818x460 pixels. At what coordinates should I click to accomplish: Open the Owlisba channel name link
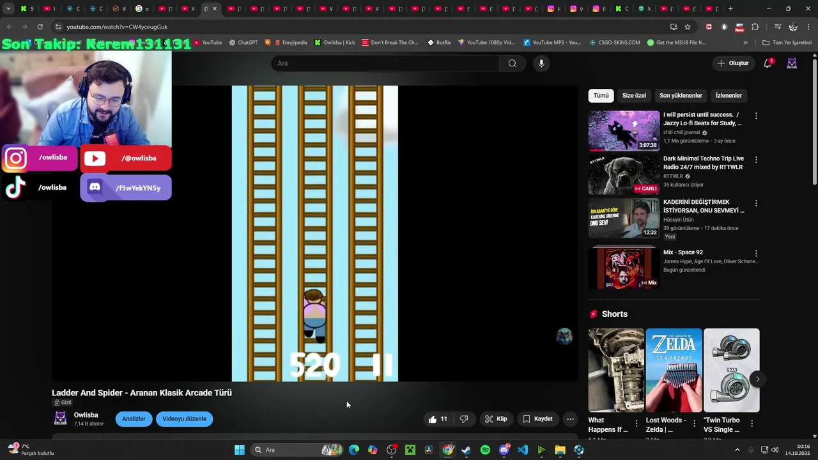pos(86,415)
